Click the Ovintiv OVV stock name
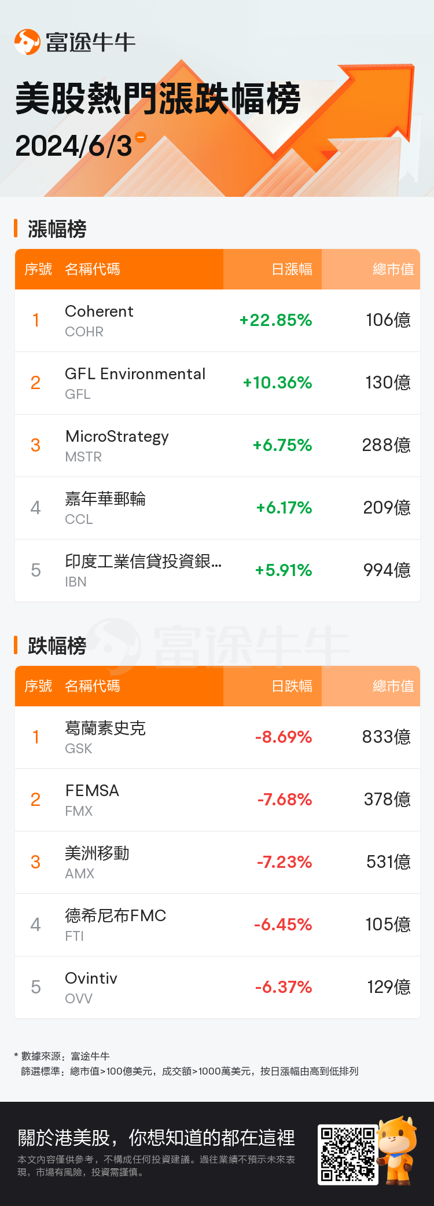 click(91, 978)
